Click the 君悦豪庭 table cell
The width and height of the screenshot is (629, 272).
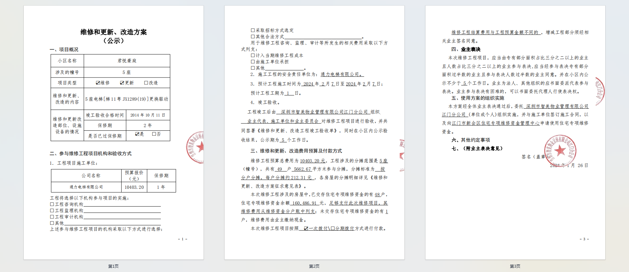click(x=127, y=61)
